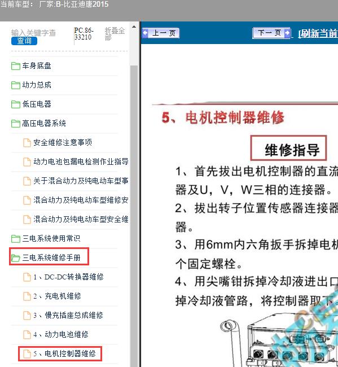338x367 pixels.
Task: Go to next page with 下一页
Action: click(271, 33)
